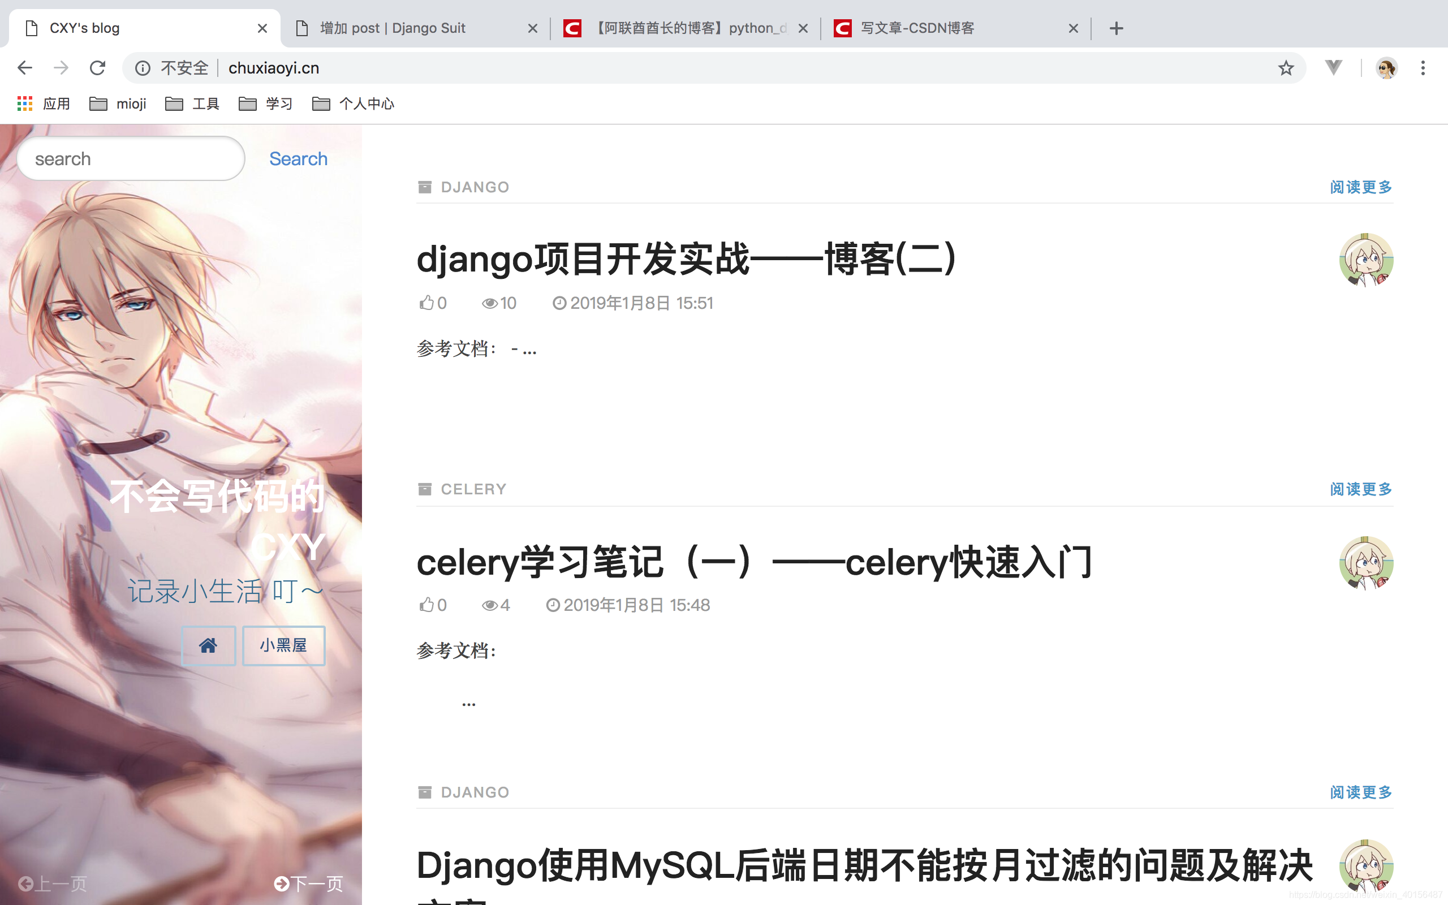This screenshot has height=905, width=1448.
Task: Click the blue Search button
Action: click(x=298, y=158)
